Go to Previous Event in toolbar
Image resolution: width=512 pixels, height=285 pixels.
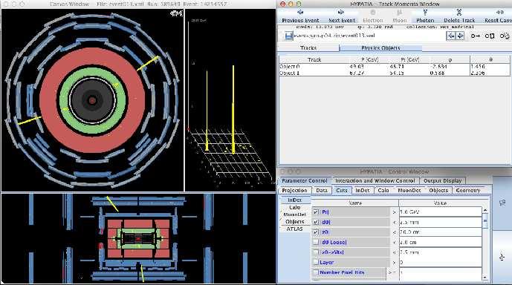(300, 16)
